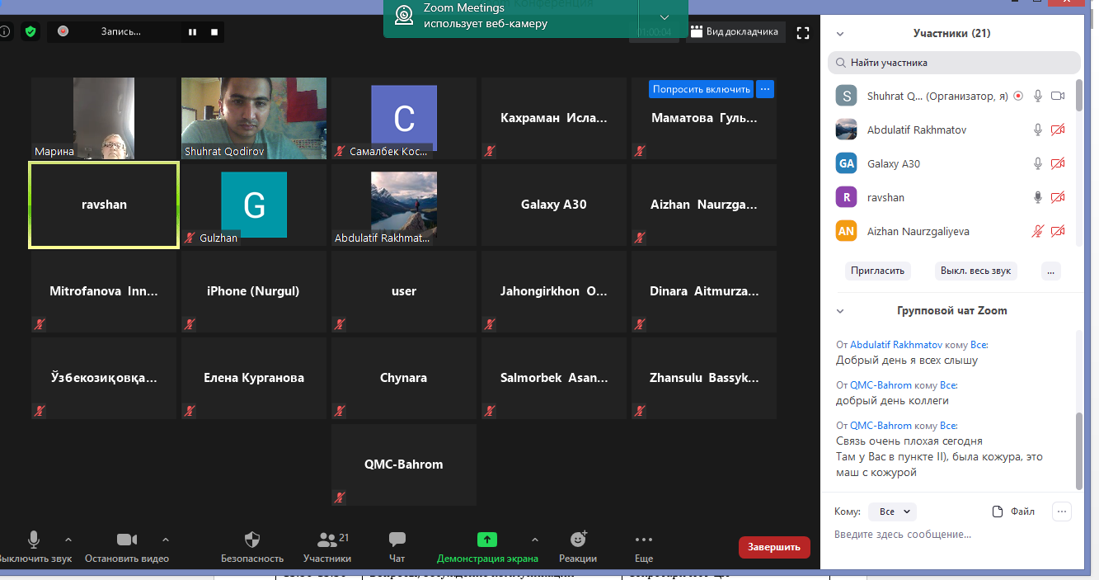Open chat recipient dropdown (Все)
This screenshot has width=1099, height=580.
[x=893, y=512]
